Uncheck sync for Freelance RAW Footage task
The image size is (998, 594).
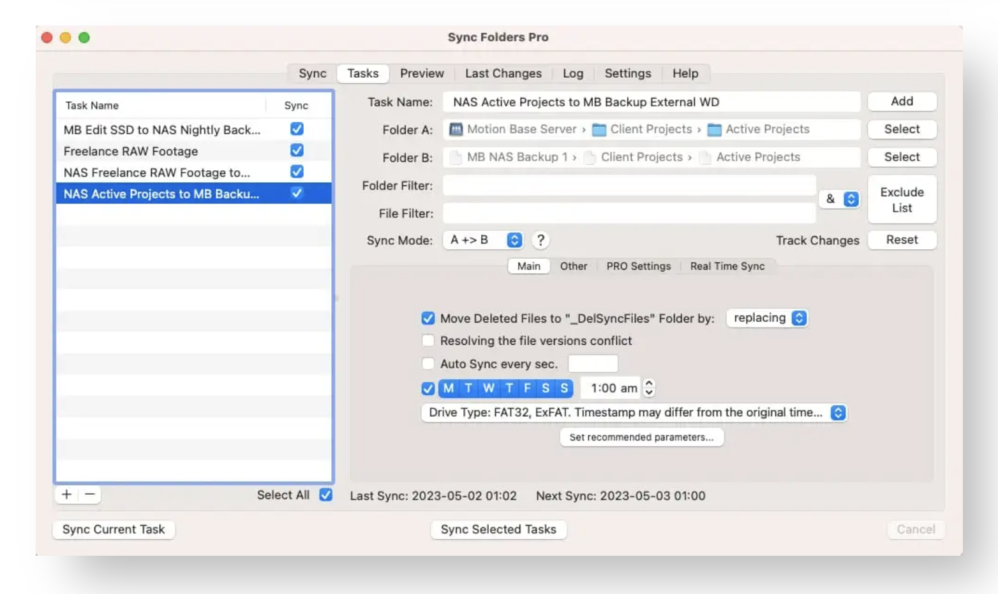tap(297, 150)
